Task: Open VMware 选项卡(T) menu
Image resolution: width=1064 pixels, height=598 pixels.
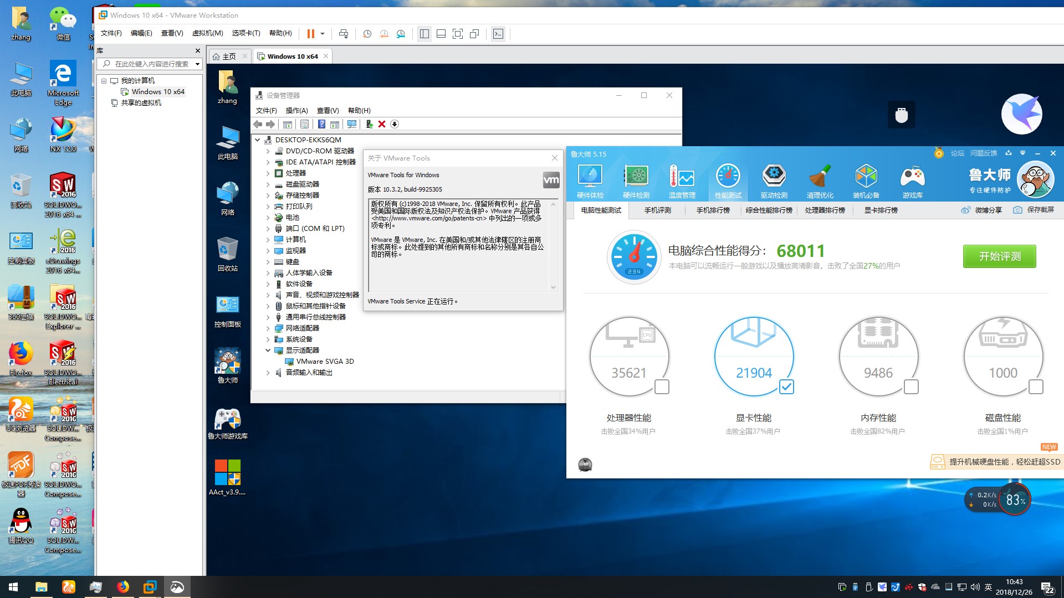Action: tap(246, 33)
